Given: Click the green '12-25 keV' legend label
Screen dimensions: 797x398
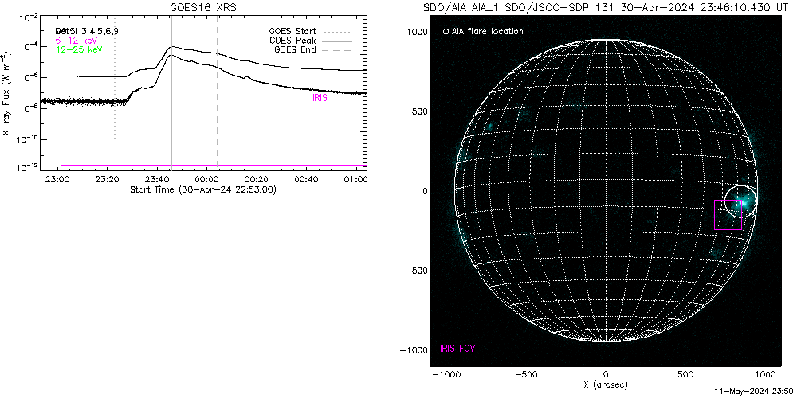Looking at the screenshot, I should [x=78, y=49].
